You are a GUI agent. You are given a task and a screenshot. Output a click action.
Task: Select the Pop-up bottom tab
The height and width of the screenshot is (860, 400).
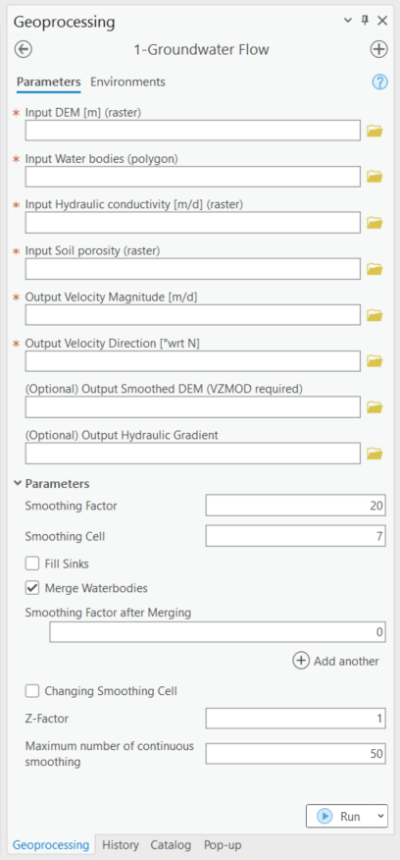click(223, 844)
